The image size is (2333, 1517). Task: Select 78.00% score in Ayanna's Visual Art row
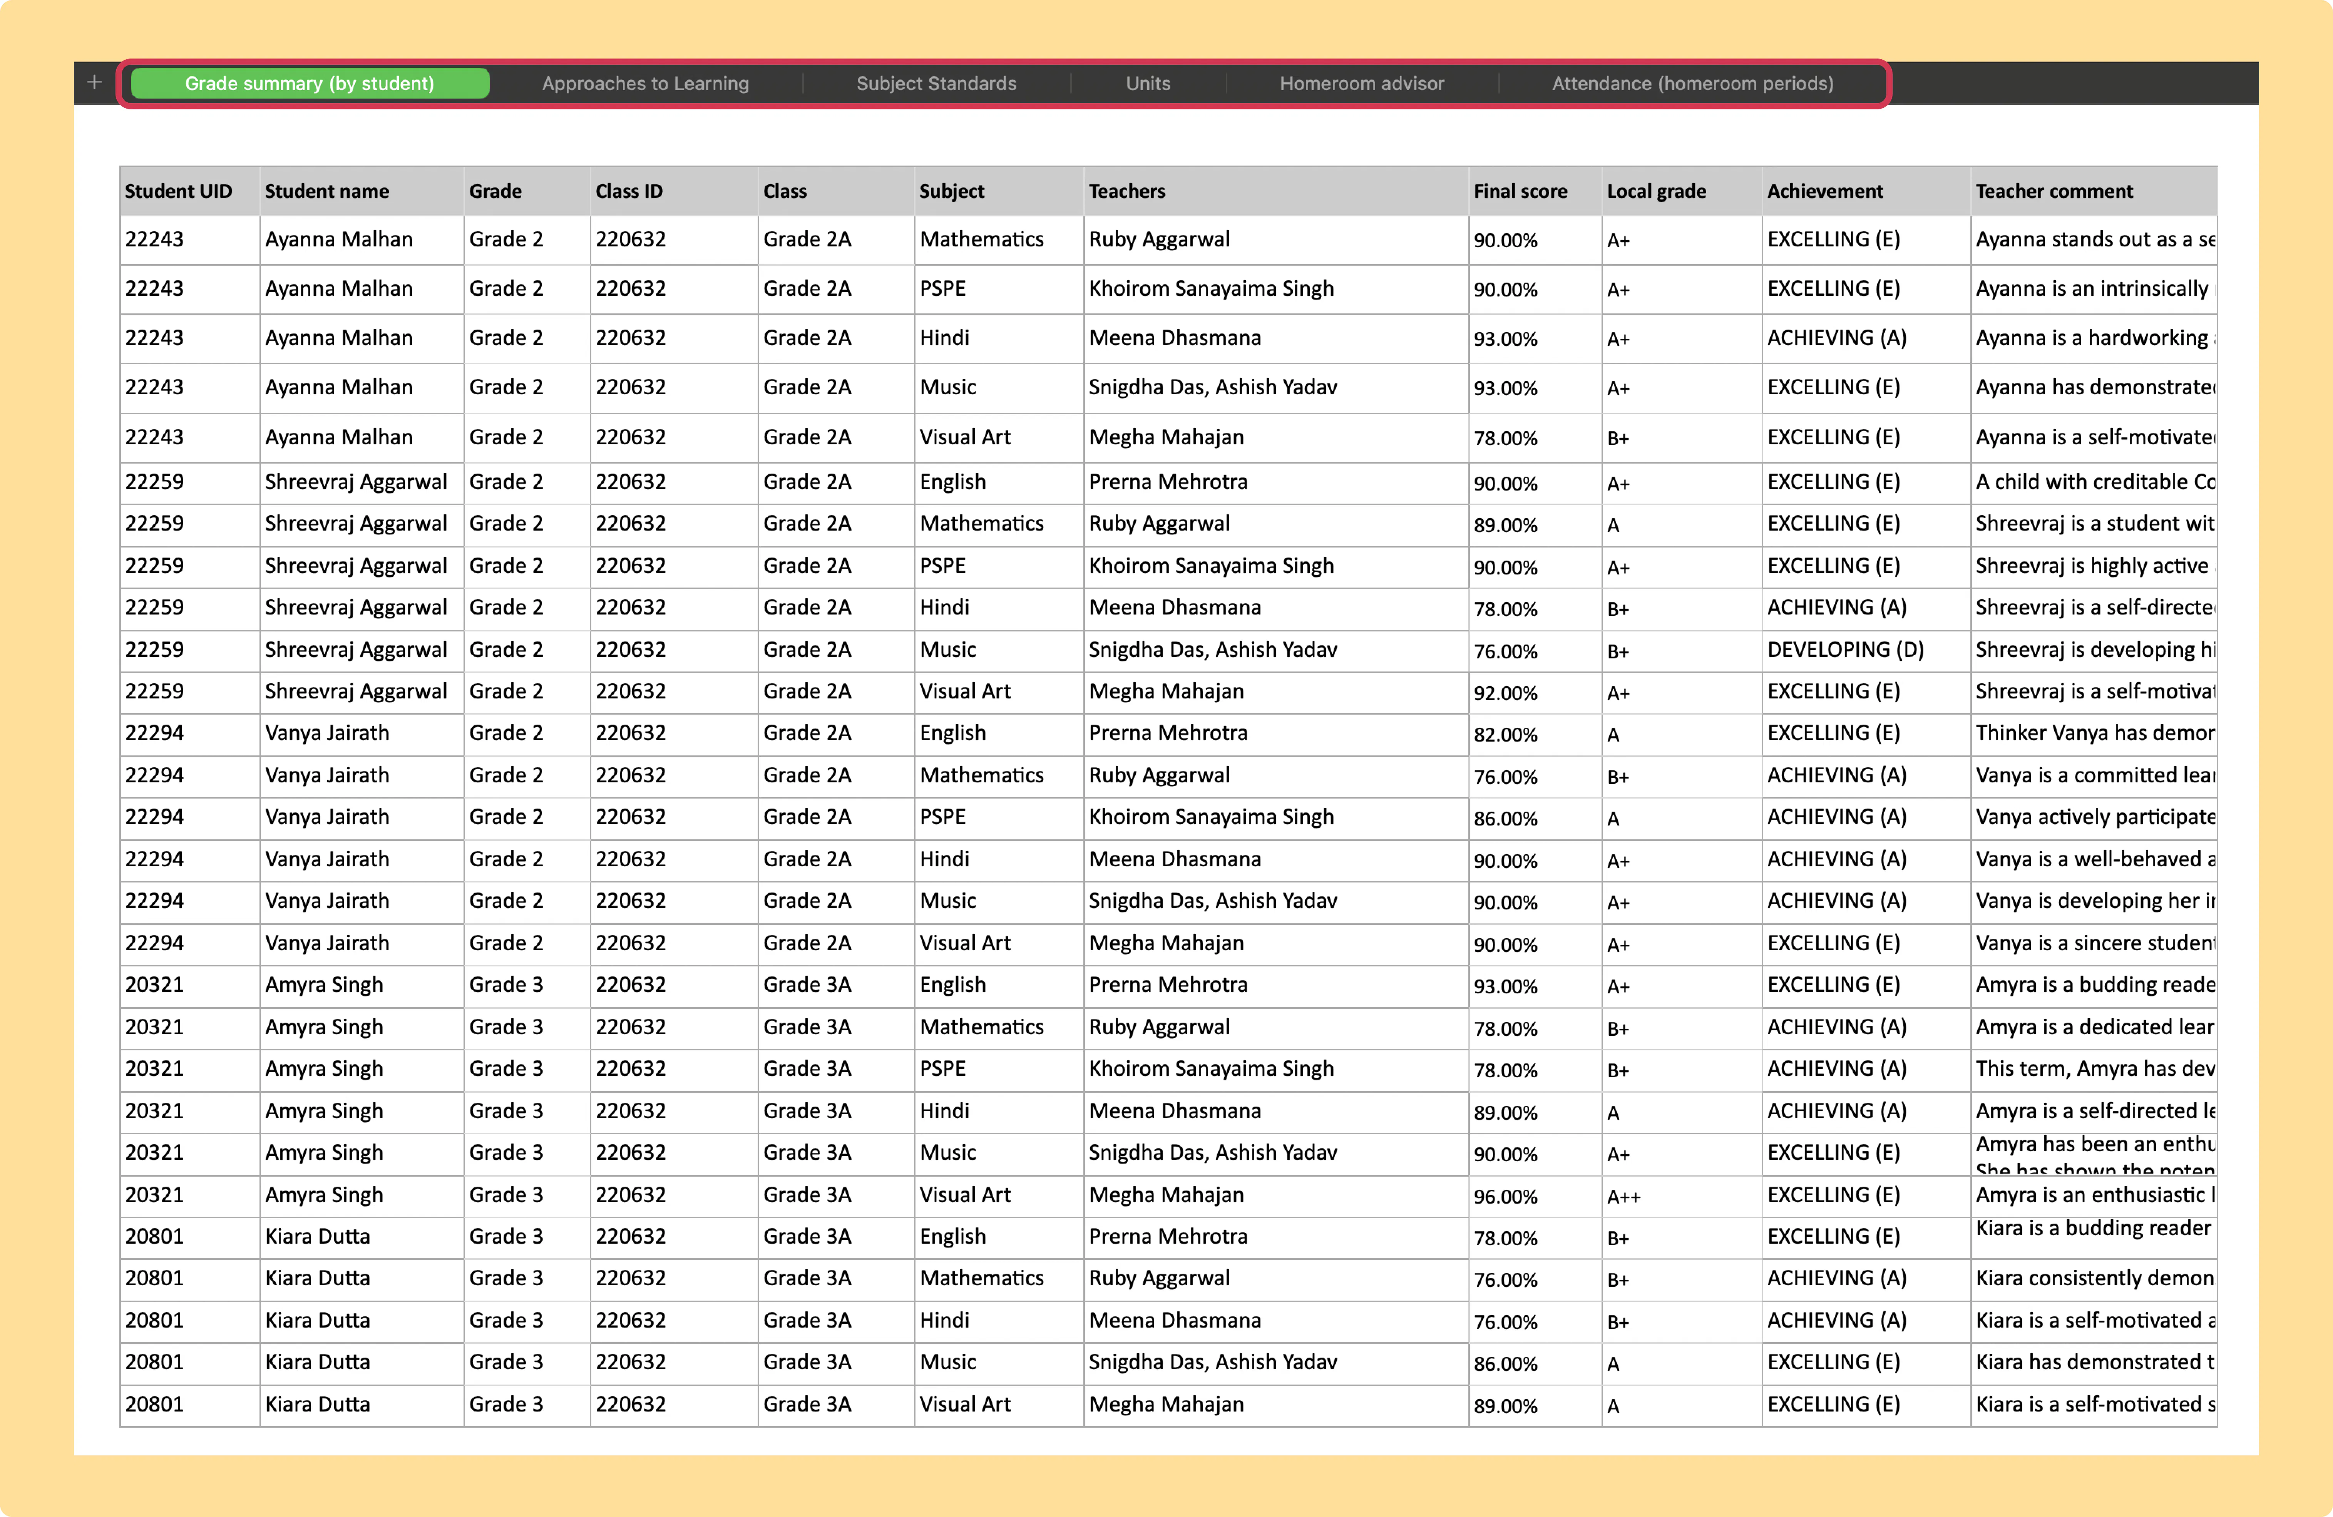click(1535, 437)
